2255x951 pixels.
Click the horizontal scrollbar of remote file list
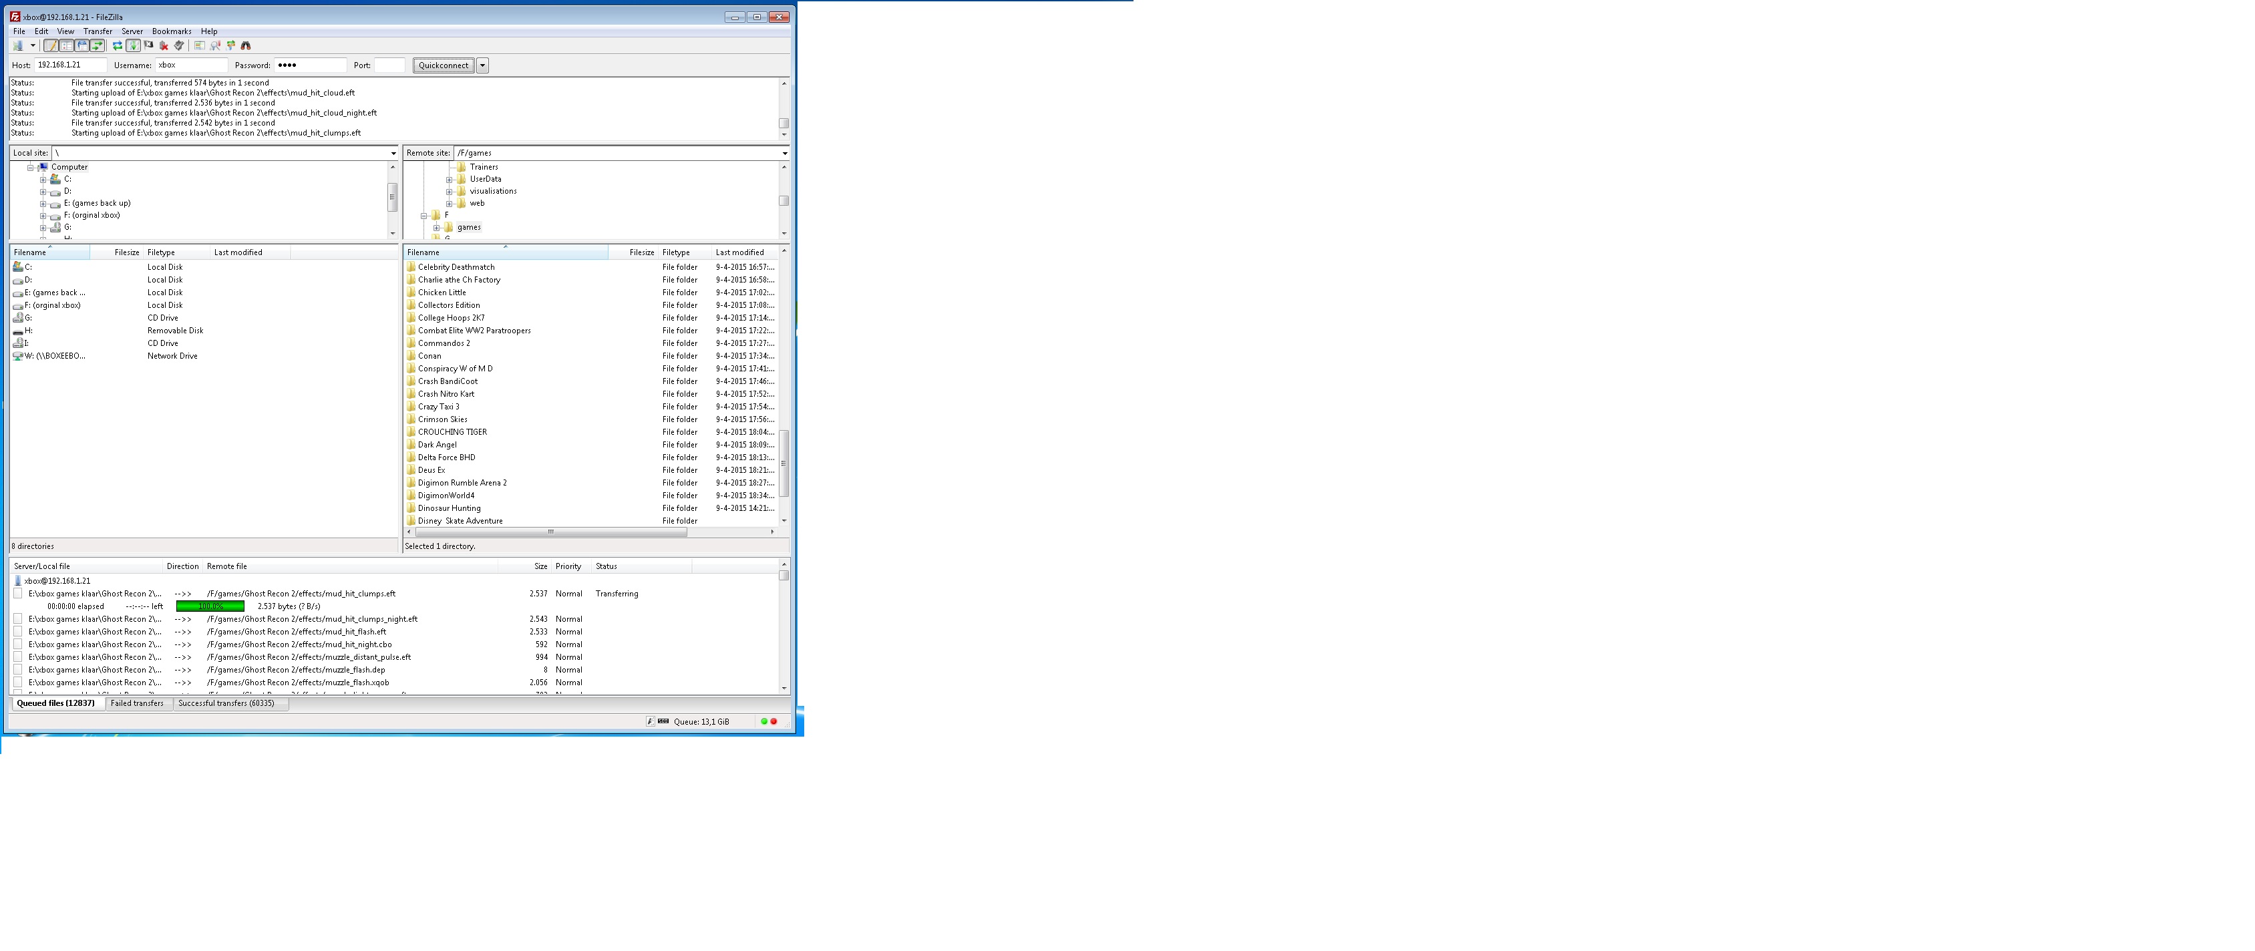tap(550, 533)
